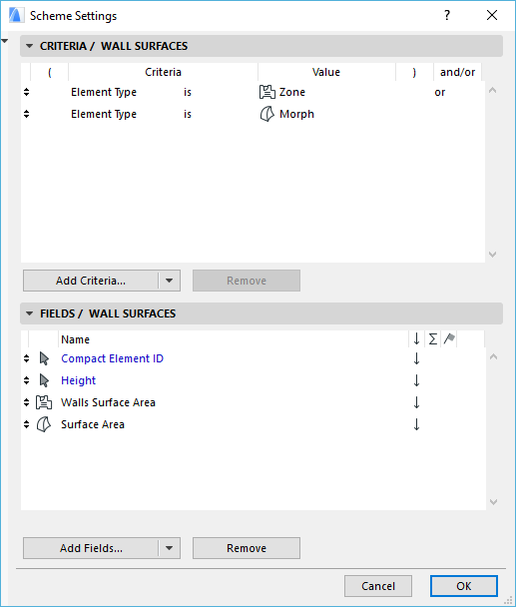516x607 pixels.
Task: Click the OK button
Action: coord(464,586)
